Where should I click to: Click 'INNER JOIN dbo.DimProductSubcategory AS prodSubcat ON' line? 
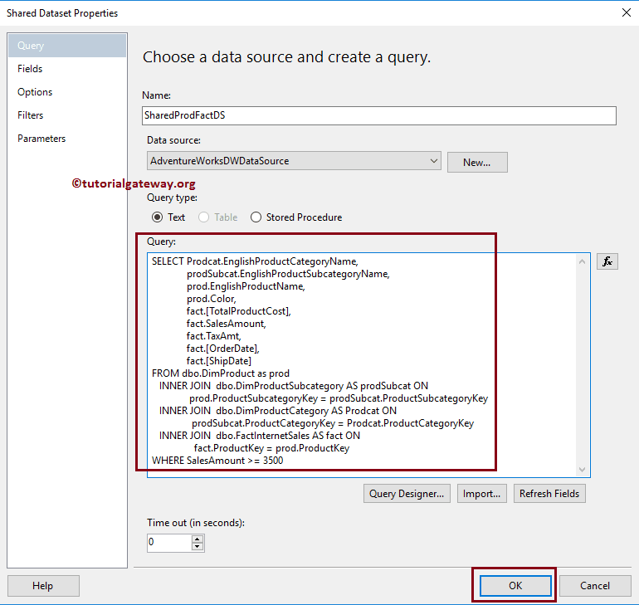click(294, 386)
